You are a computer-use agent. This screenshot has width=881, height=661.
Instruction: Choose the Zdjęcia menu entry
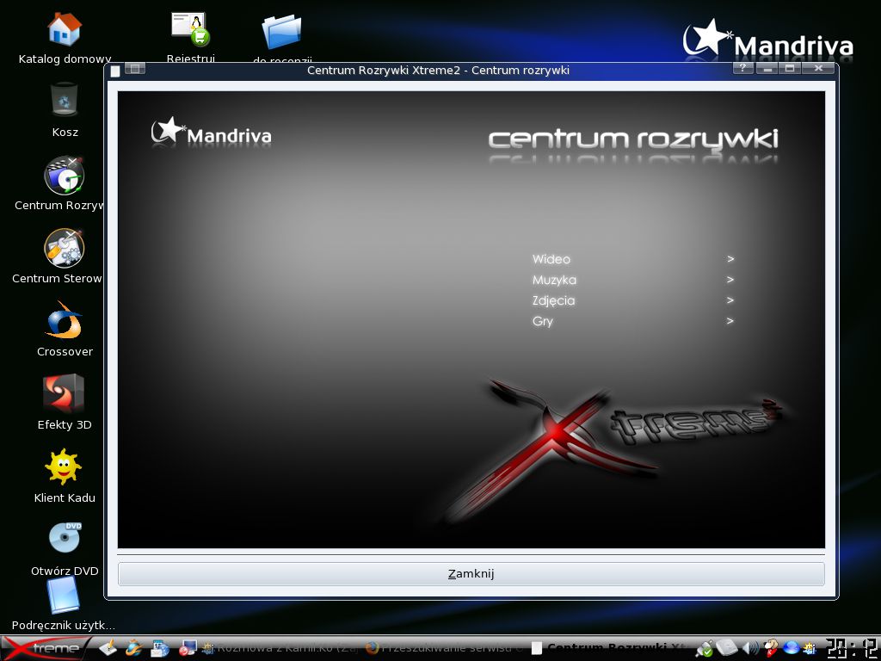553,300
